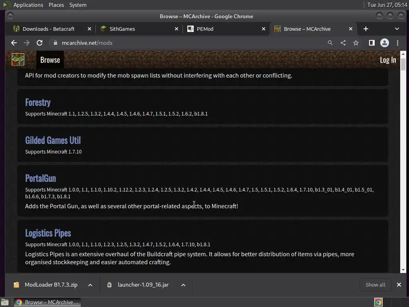Click the show desktop icon in taskbar
This screenshot has width=409, height=307.
click(5, 302)
